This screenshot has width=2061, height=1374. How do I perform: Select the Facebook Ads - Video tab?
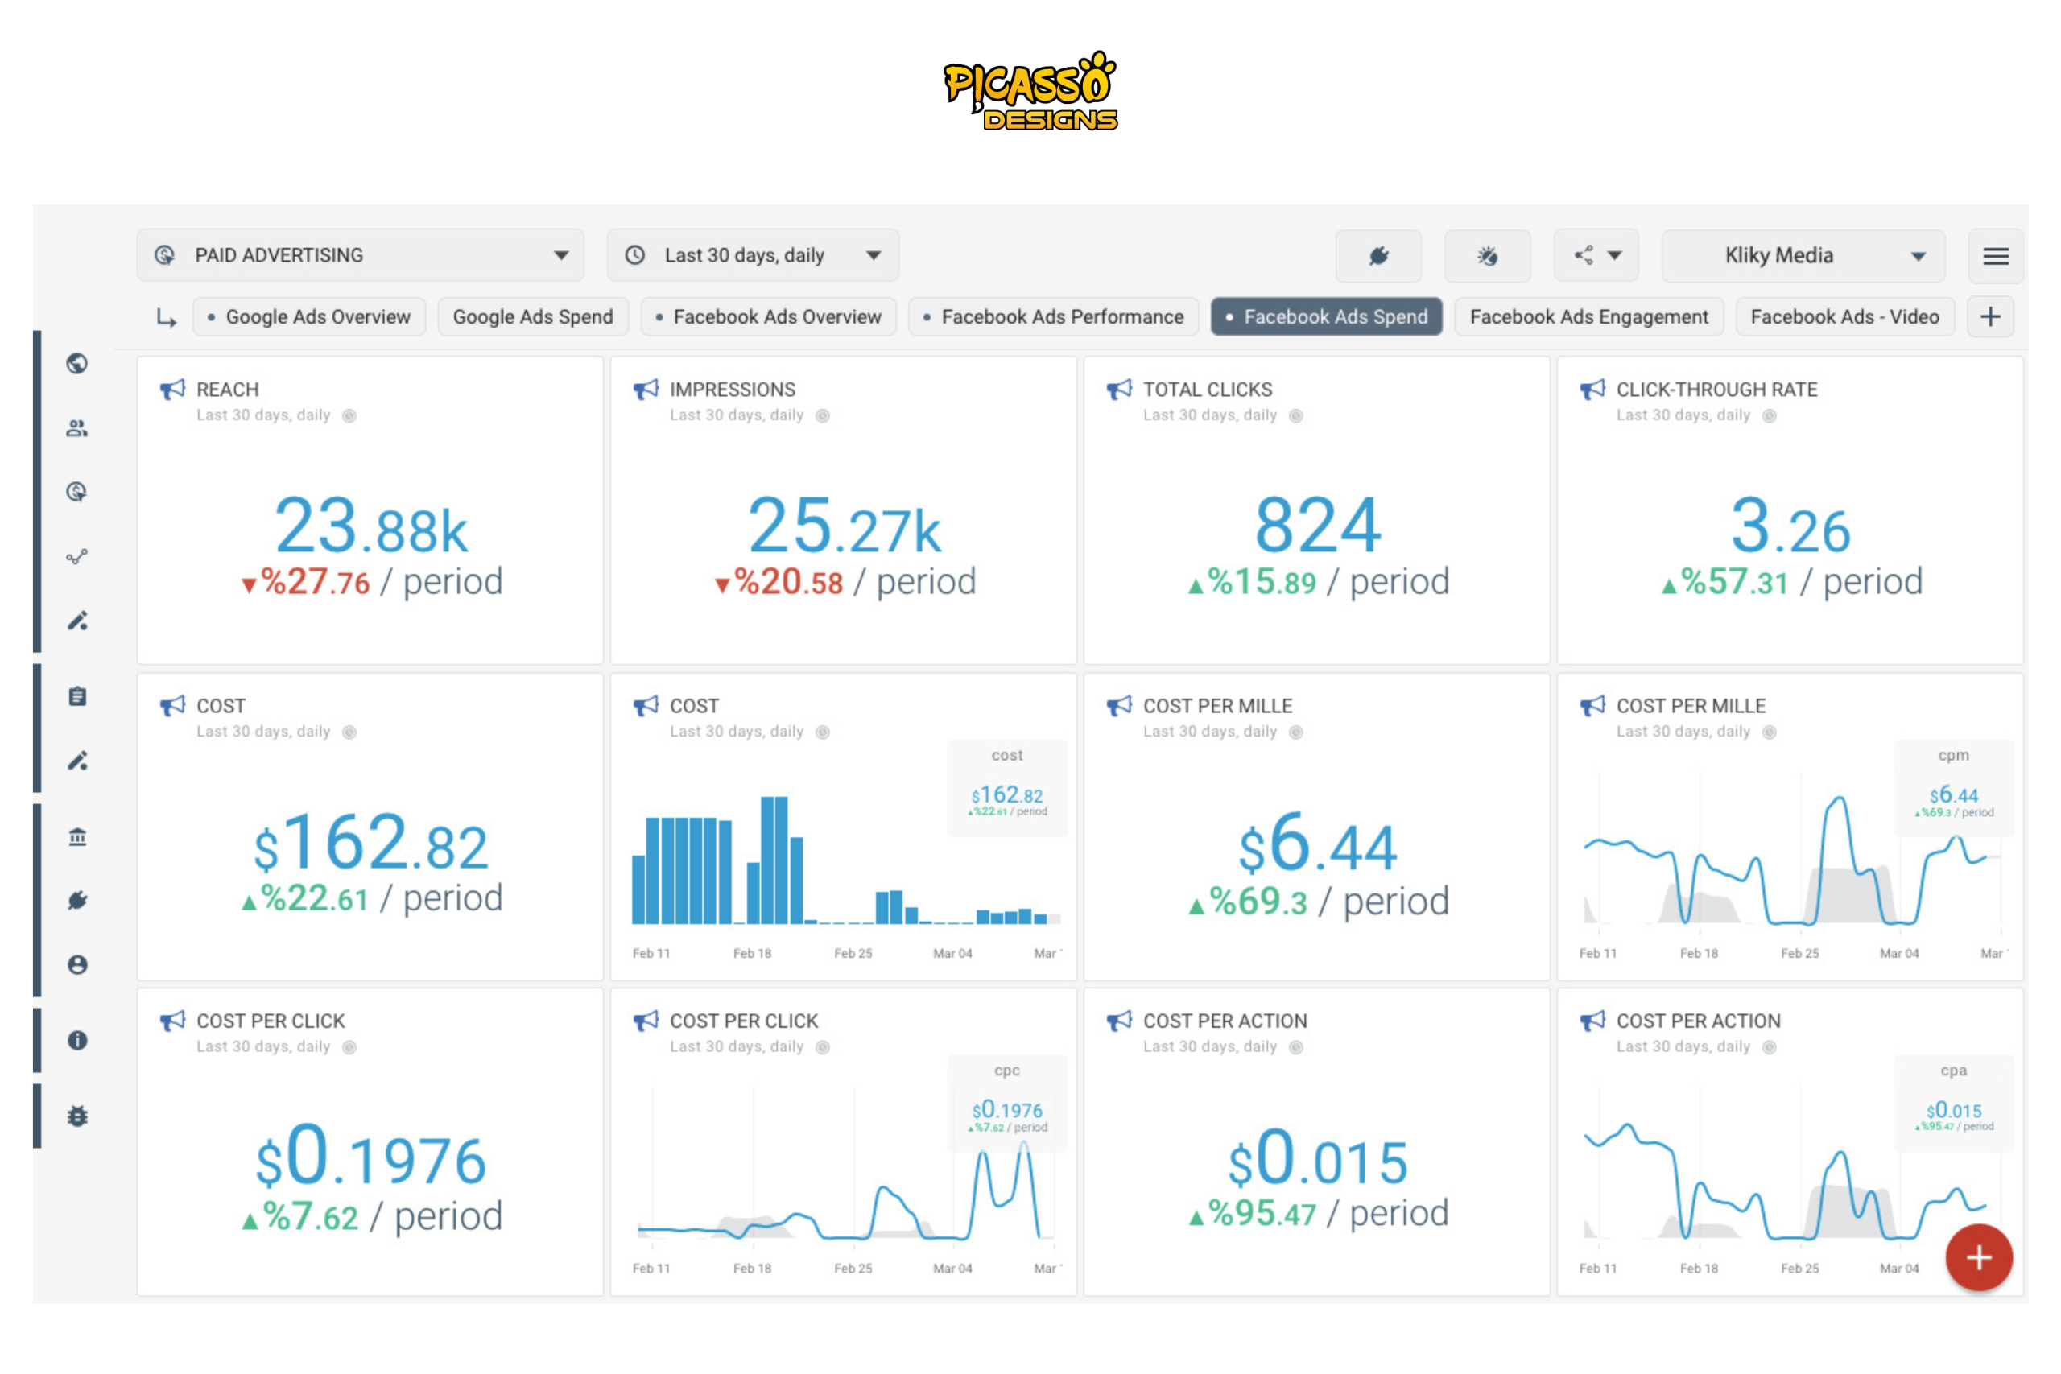click(x=1844, y=316)
